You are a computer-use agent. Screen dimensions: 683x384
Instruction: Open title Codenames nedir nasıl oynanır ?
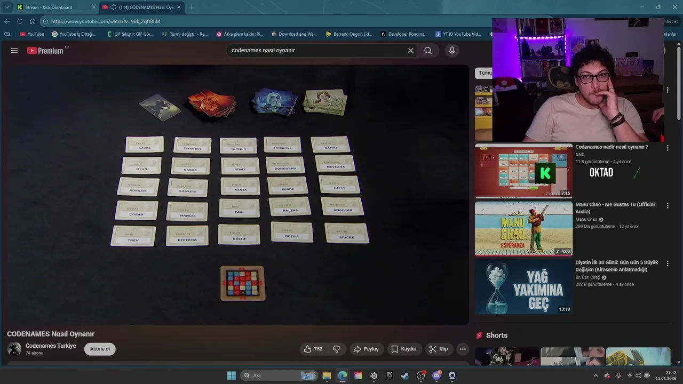click(x=611, y=147)
